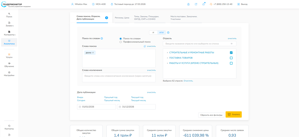Expand Строительные и ремонтные работы tree node
Viewport: 299px width, 137px height.
[x=167, y=53]
